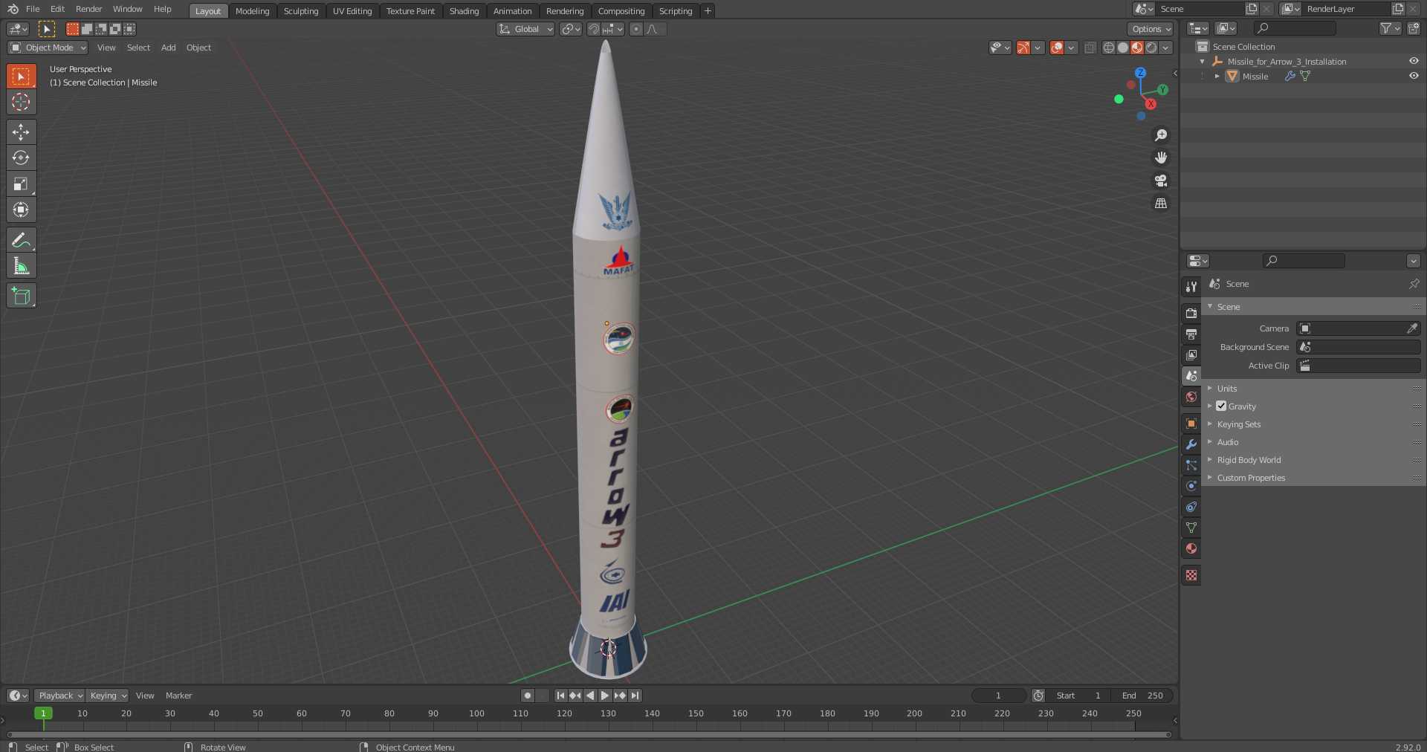The width and height of the screenshot is (1427, 752).
Task: Click the Zoom view magnifier icon
Action: pos(1160,135)
